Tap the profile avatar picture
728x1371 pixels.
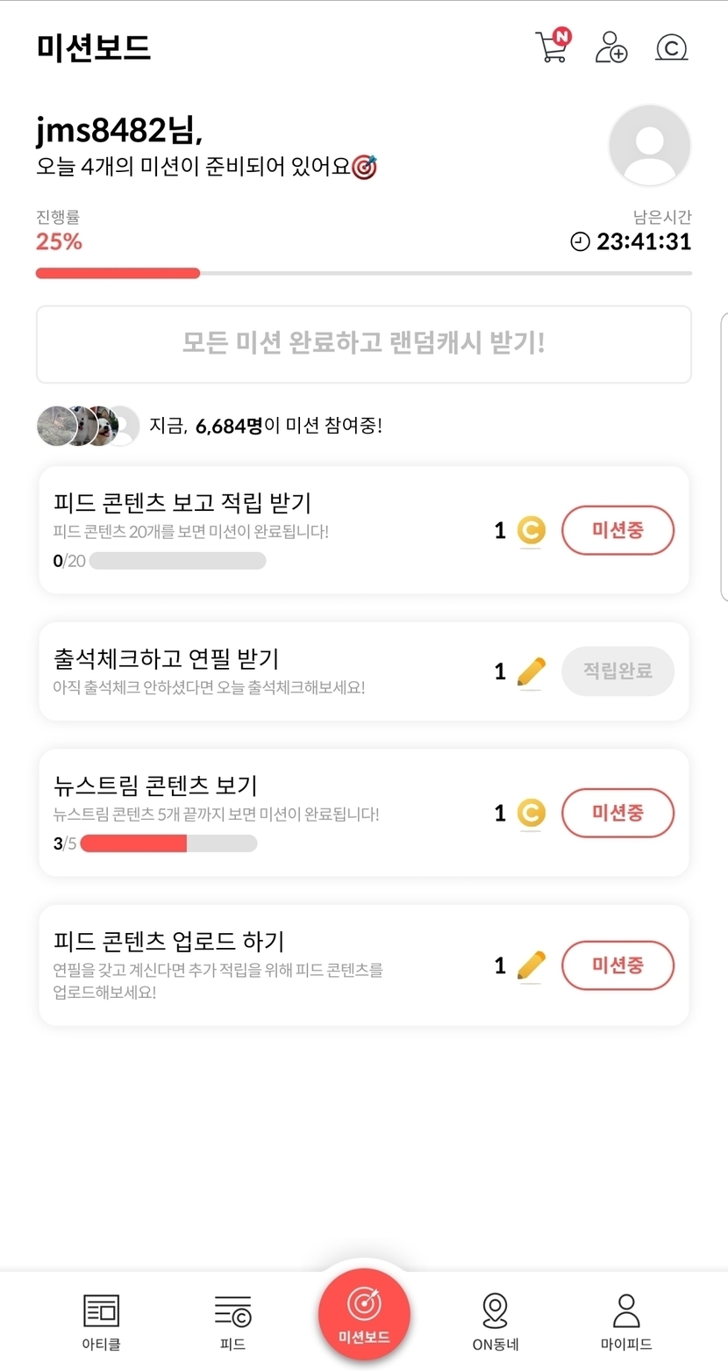[649, 146]
